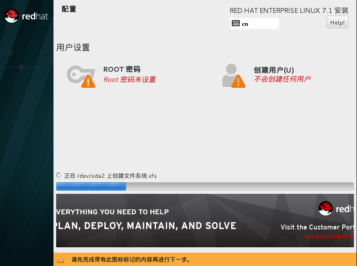Click the installation progress bar
This screenshot has height=266, width=357.
tap(205, 186)
